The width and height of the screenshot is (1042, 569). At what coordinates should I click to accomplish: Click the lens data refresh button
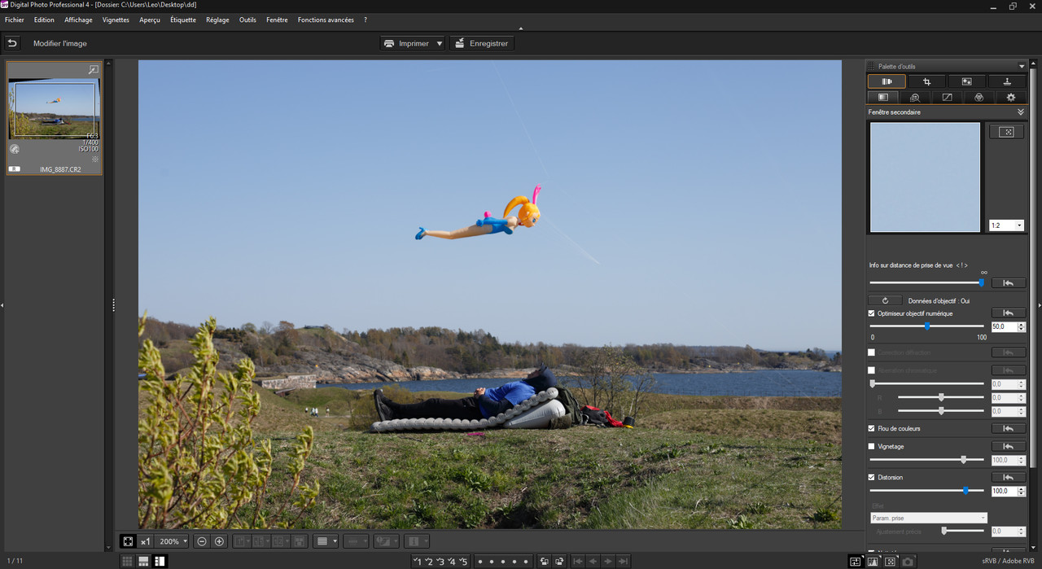(886, 300)
